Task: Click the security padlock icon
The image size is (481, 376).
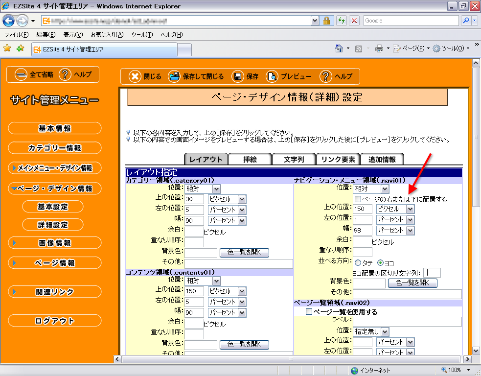Action: (326, 21)
